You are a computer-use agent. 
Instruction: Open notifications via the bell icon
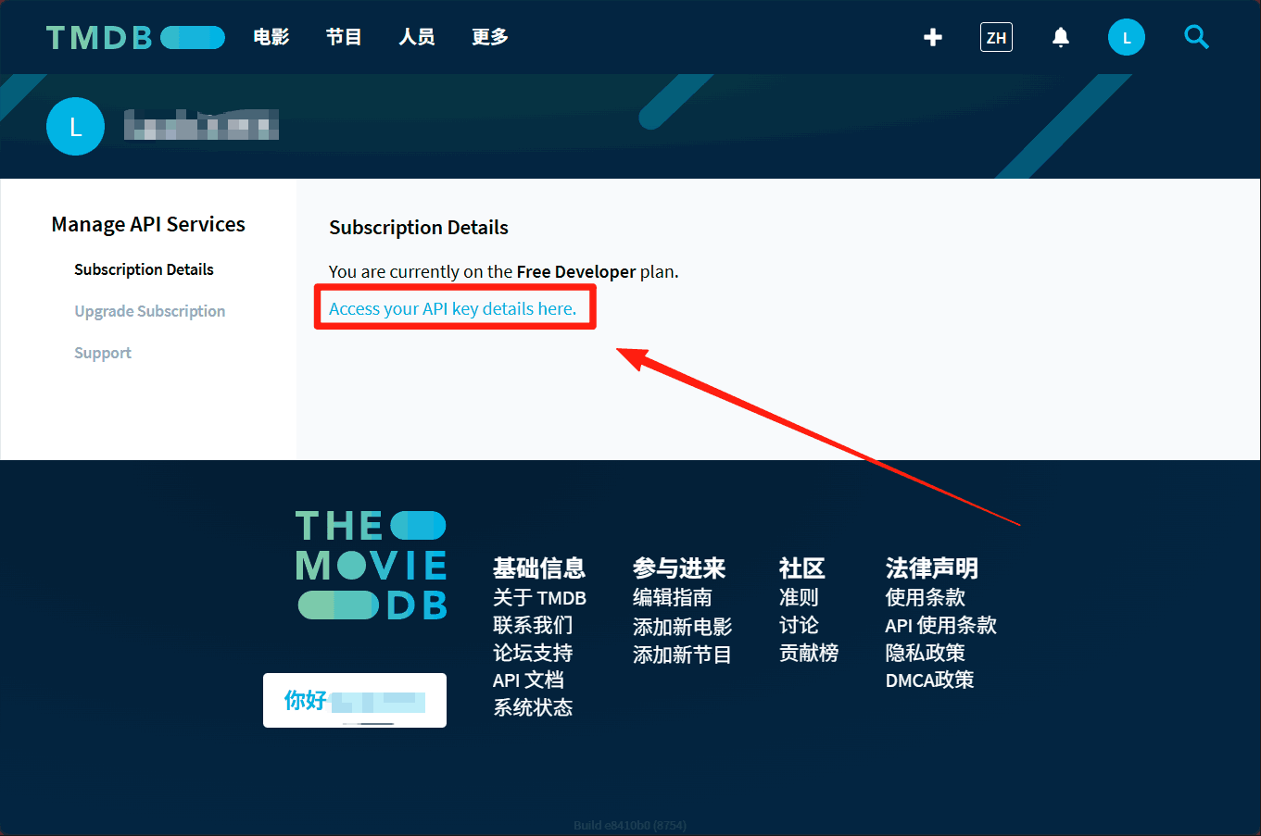coord(1060,37)
